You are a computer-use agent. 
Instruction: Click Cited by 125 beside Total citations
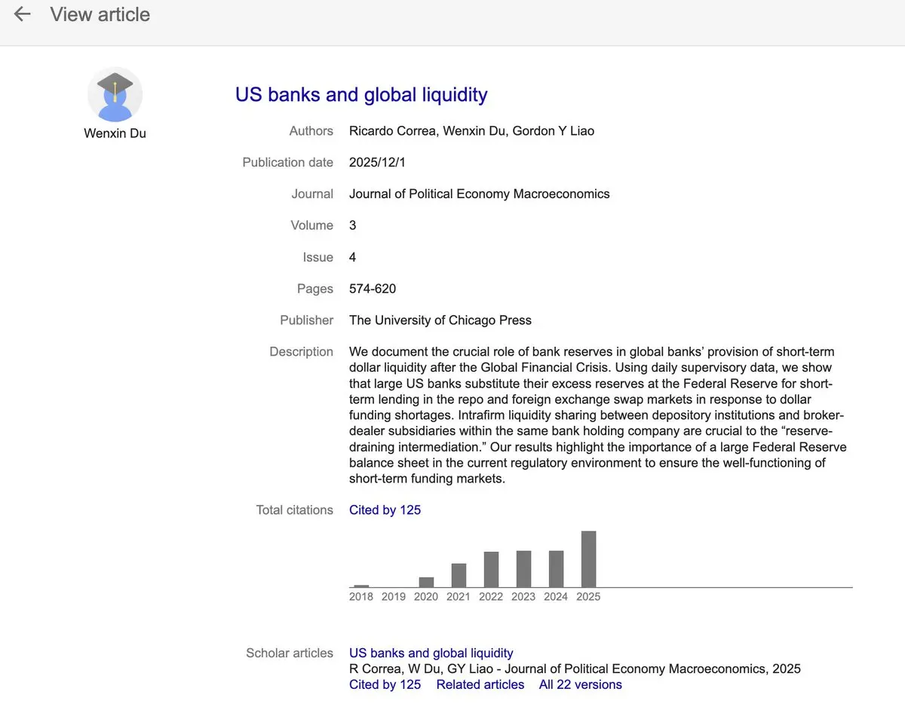tap(385, 510)
